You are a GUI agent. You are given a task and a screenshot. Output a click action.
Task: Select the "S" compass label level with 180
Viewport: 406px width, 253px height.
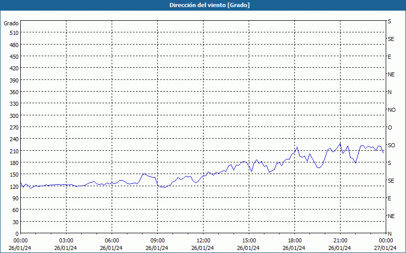(389, 163)
